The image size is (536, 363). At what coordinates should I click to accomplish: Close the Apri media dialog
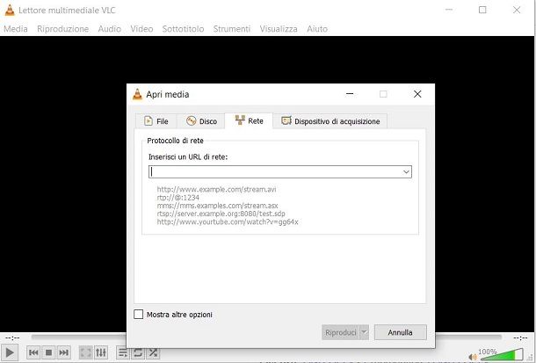click(417, 94)
